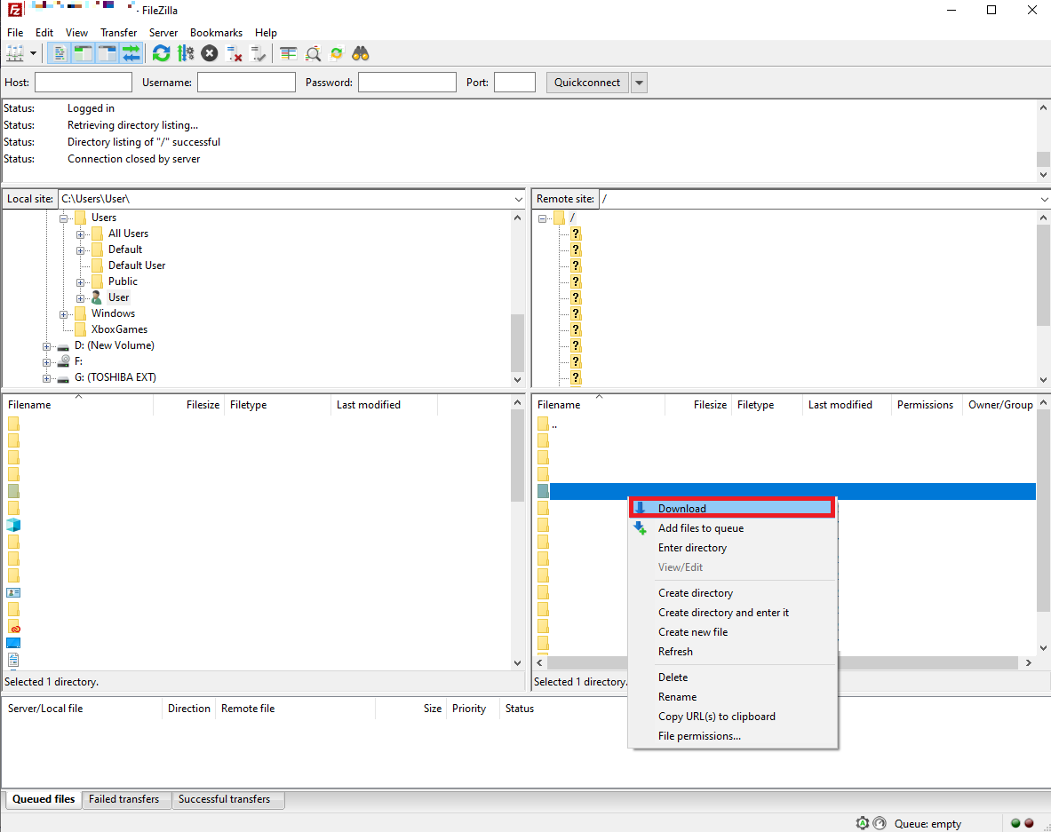Sort remote list by Permissions column
The image size is (1051, 832).
coord(927,405)
